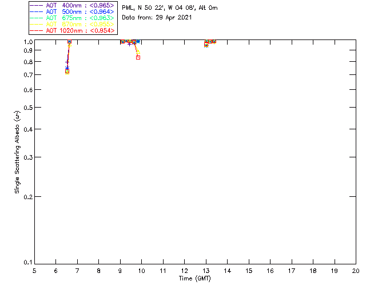The image size is (366, 293).
Task: Click the 'Time (GMT)' x-axis label
Action: [194, 279]
